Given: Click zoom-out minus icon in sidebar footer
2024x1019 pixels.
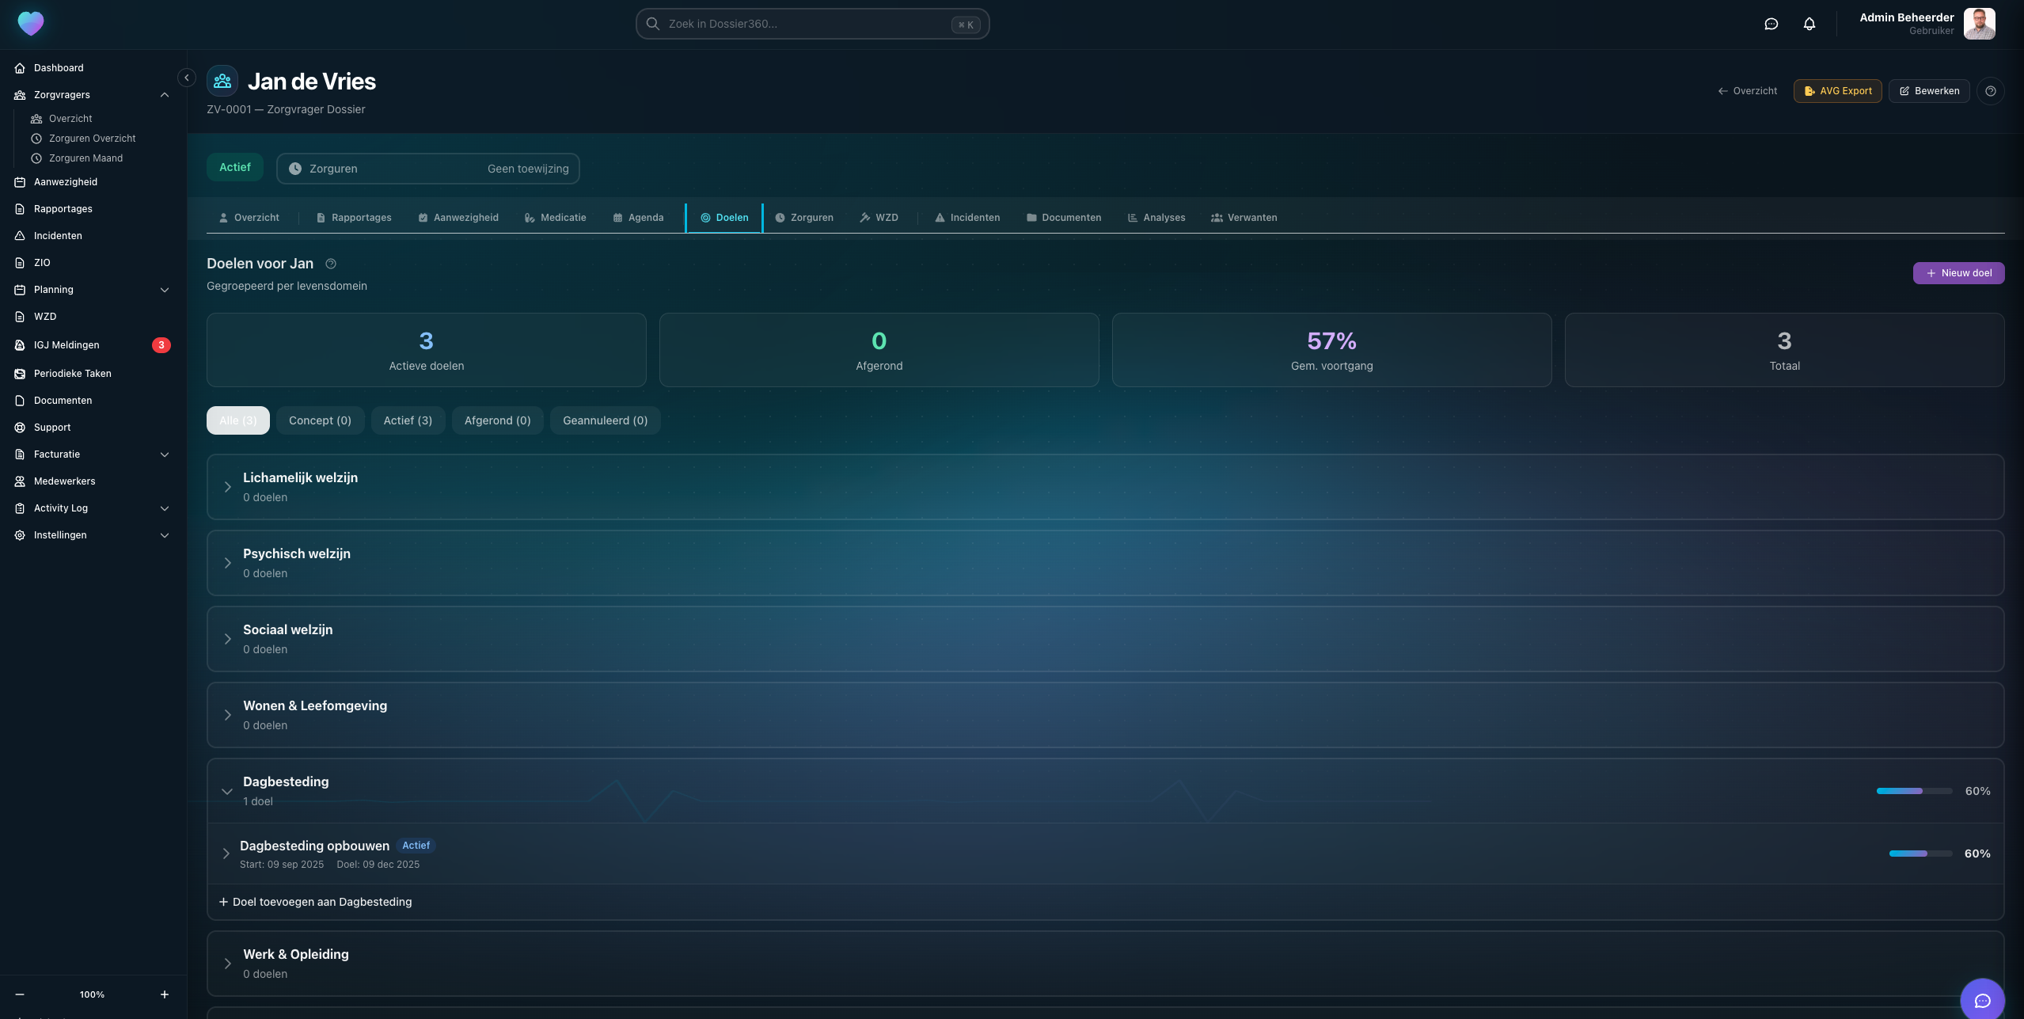Looking at the screenshot, I should click(20, 994).
